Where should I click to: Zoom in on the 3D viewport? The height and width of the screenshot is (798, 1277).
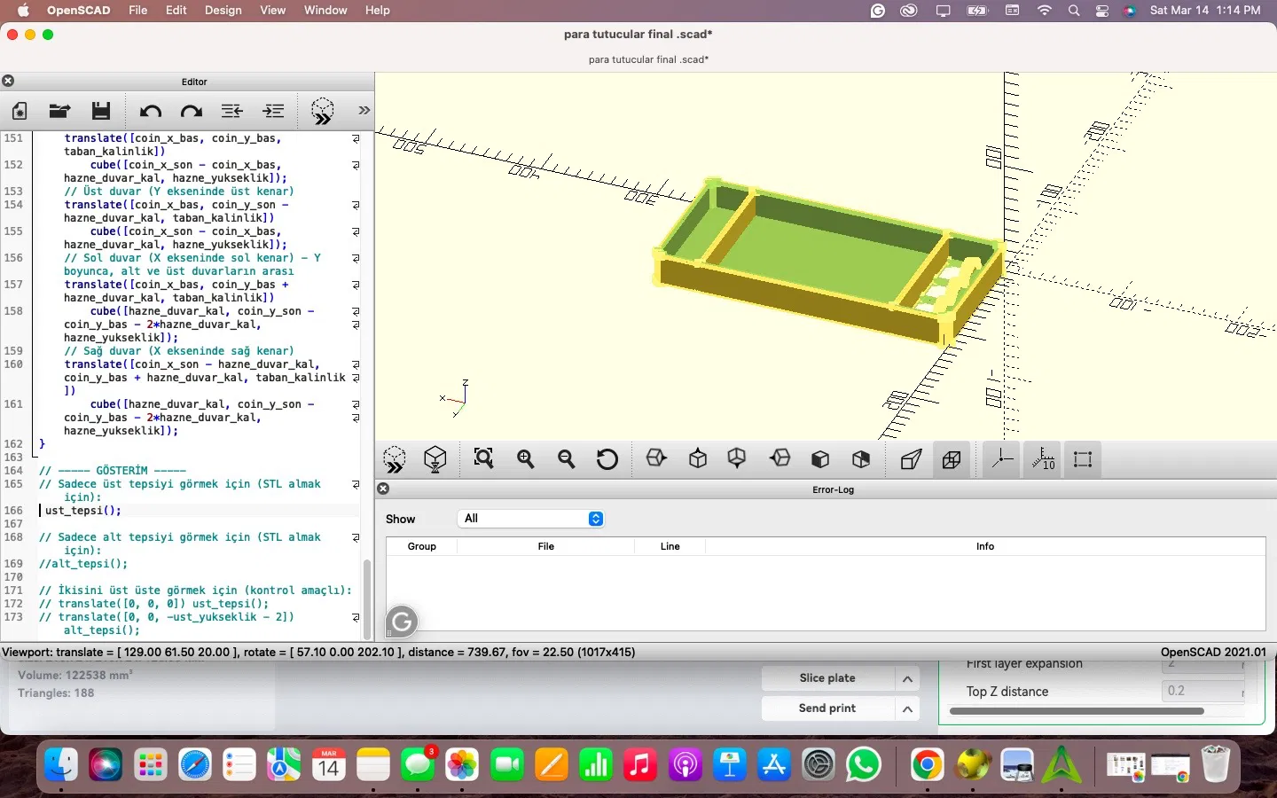pyautogui.click(x=526, y=459)
